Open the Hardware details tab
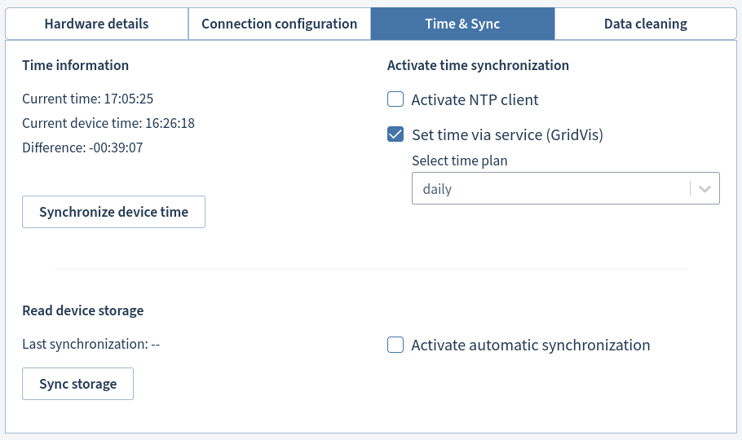The image size is (742, 440). 96,24
